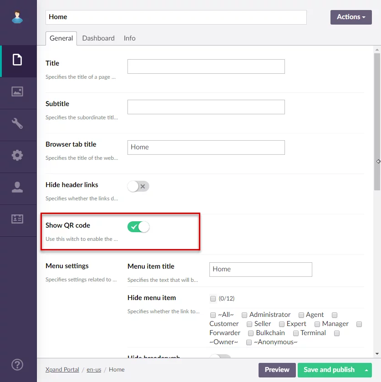This screenshot has width=381, height=382.
Task: Open the Media section image icon
Action: tap(17, 92)
